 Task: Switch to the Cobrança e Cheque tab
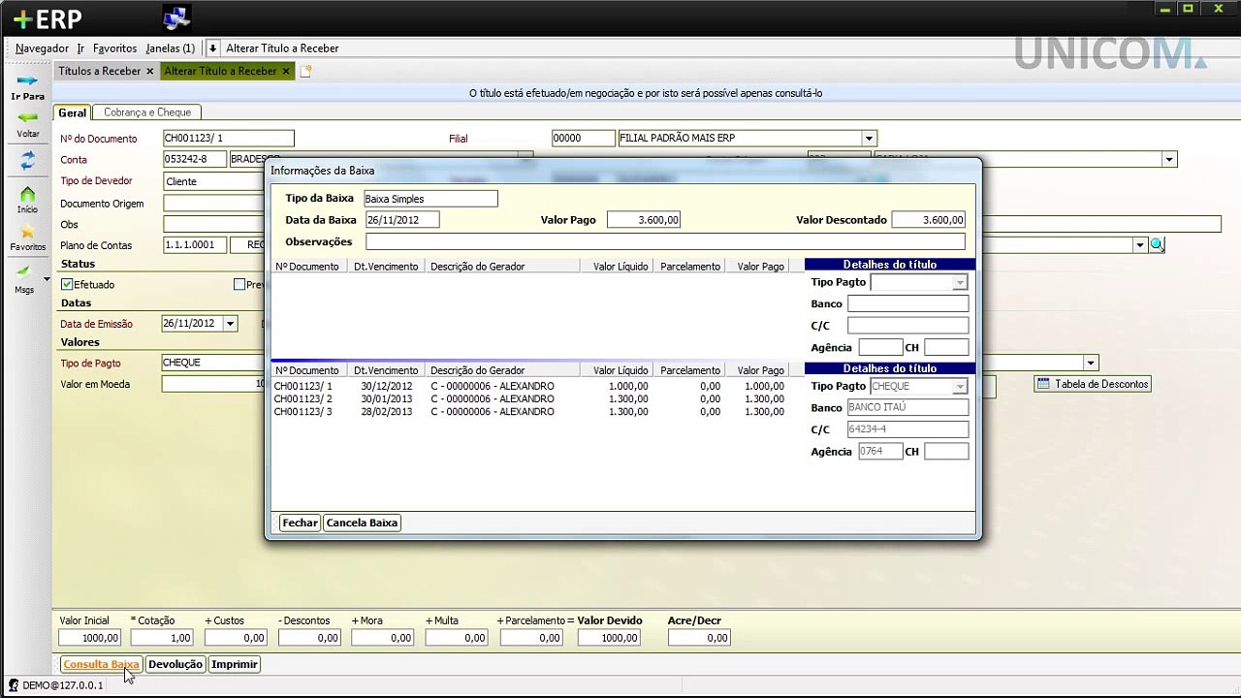click(147, 112)
